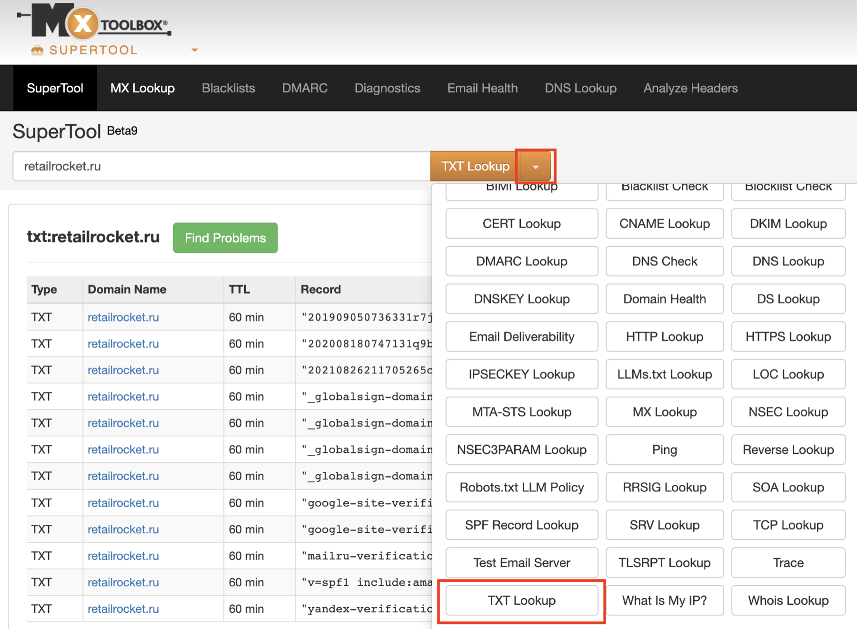Pick TCP Lookup option
This screenshot has width=857, height=629.
pos(788,525)
